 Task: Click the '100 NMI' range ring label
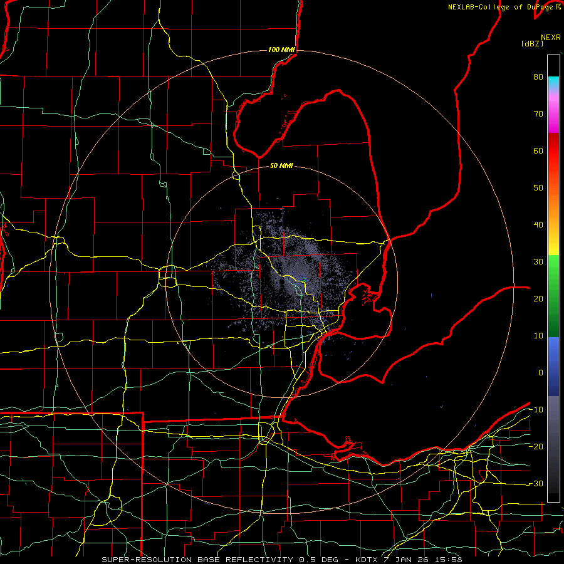tap(281, 50)
